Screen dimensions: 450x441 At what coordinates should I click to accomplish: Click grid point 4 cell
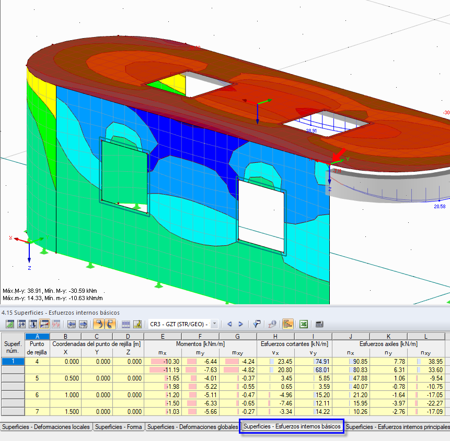(x=37, y=361)
